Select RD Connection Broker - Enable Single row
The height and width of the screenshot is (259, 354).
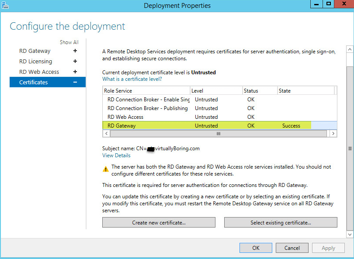[220, 100]
